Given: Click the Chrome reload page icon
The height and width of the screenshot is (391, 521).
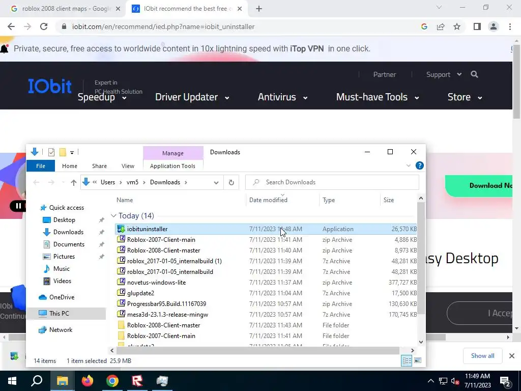Looking at the screenshot, I should point(44,26).
